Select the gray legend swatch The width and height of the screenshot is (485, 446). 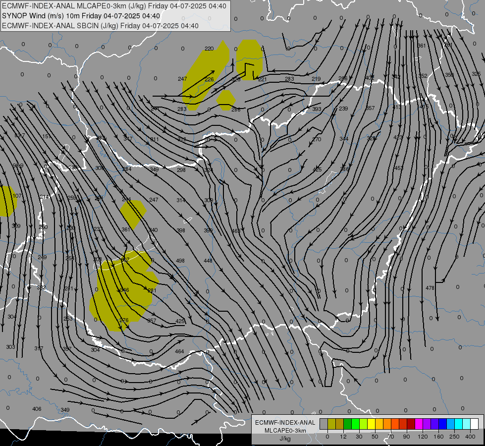click(323, 424)
